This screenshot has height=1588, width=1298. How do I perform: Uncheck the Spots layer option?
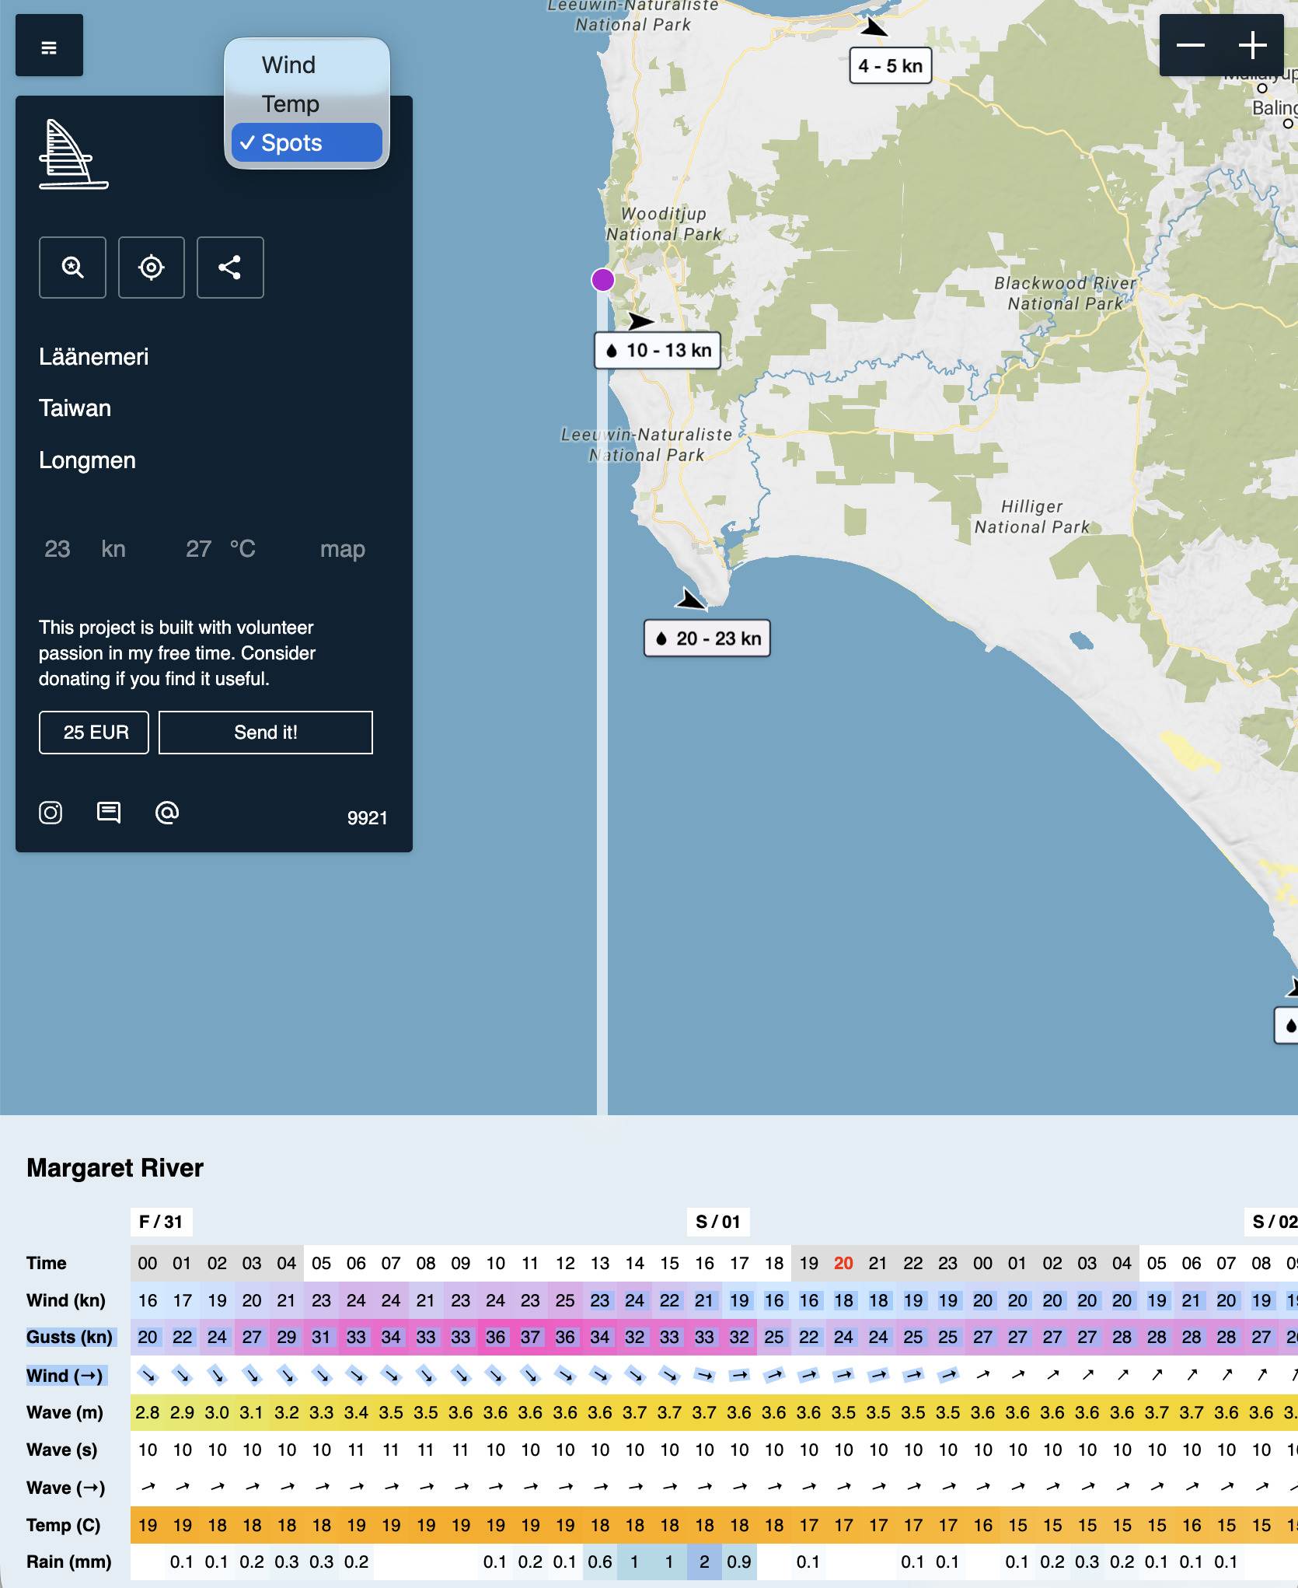(305, 142)
